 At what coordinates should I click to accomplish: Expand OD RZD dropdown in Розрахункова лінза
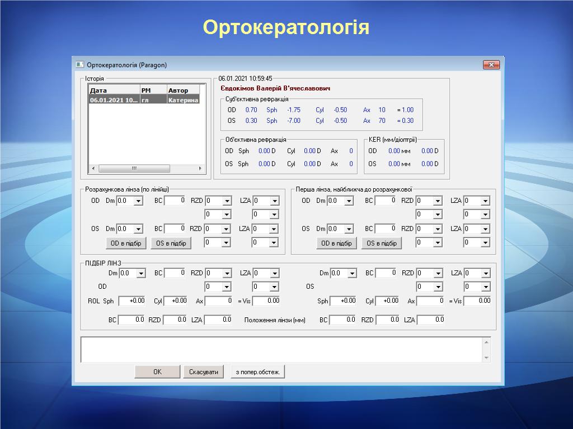[227, 201]
